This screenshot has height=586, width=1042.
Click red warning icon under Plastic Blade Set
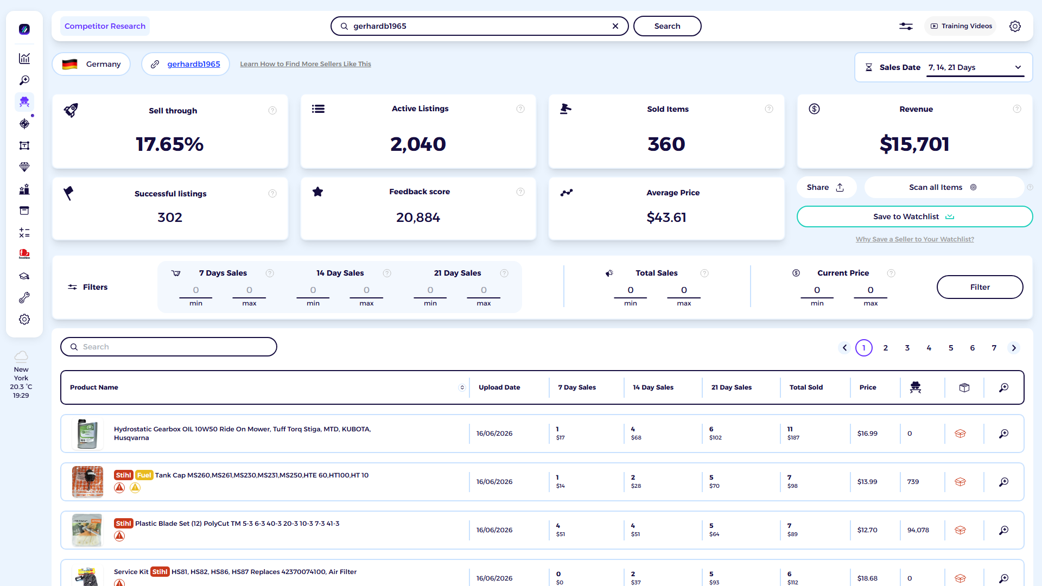119,536
